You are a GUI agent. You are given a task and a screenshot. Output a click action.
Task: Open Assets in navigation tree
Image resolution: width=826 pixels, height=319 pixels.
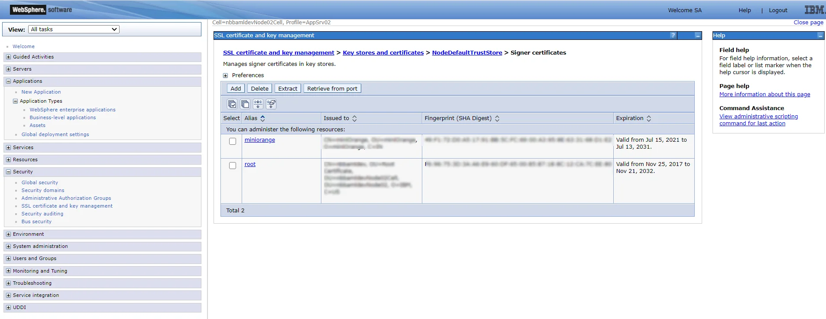click(37, 125)
